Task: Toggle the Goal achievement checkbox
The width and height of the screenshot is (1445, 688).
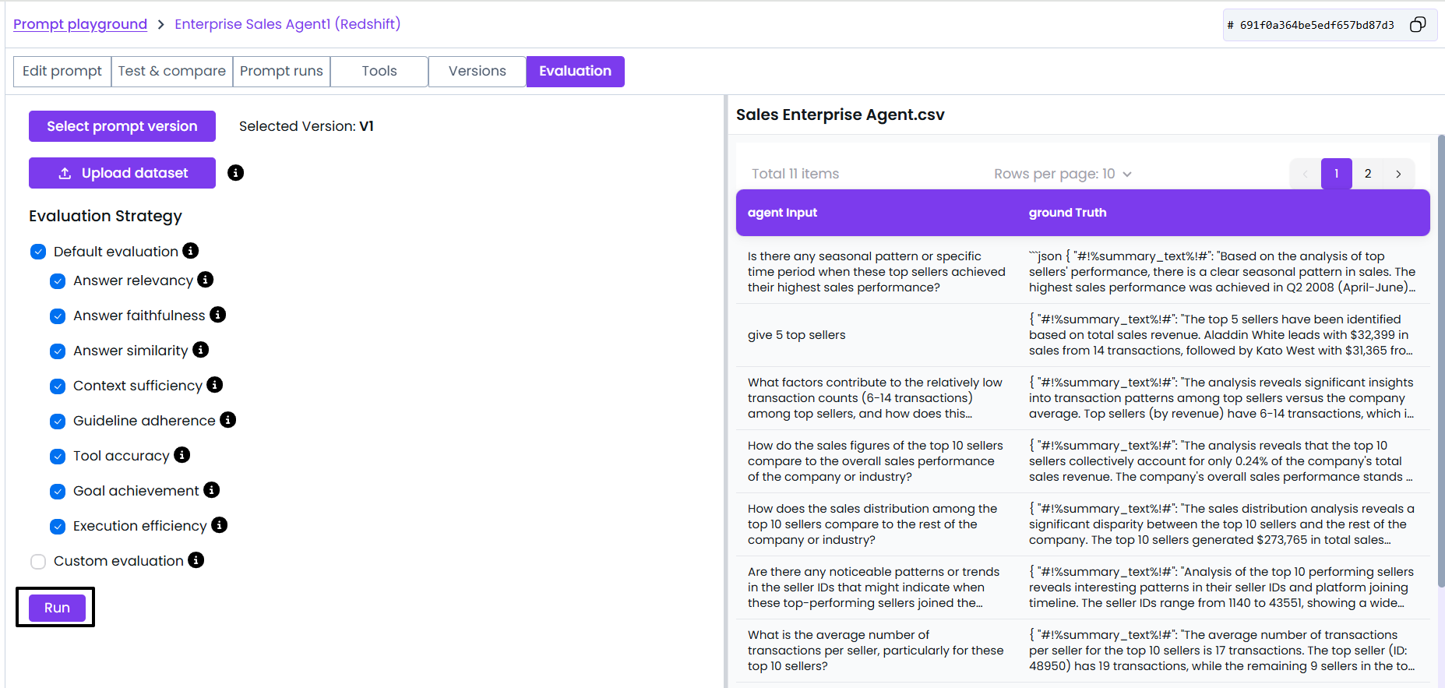Action: tap(58, 492)
